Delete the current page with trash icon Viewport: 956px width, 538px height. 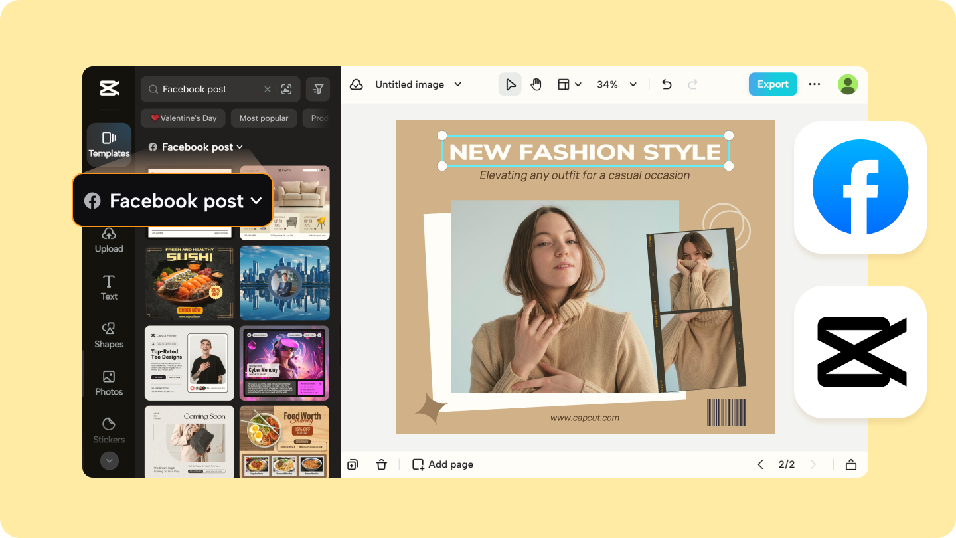(x=381, y=464)
